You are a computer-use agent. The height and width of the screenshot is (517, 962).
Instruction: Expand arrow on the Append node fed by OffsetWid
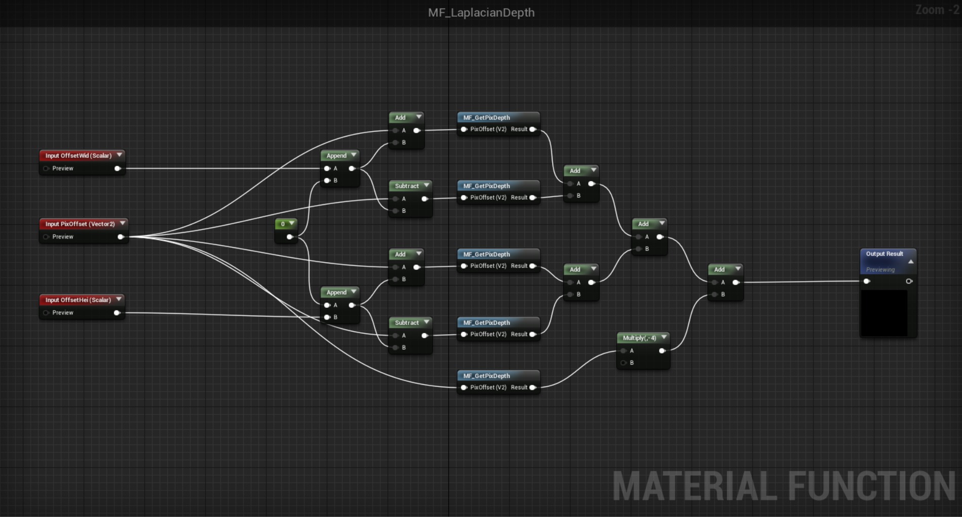(354, 155)
